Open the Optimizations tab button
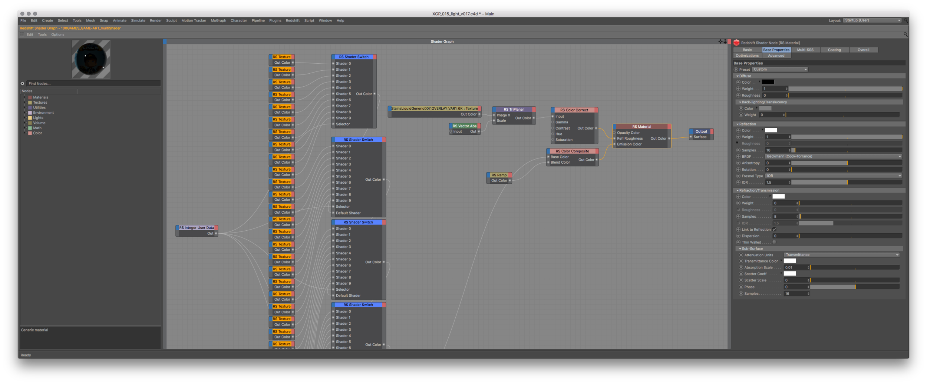Viewport: 927px width, 384px height. (x=747, y=56)
